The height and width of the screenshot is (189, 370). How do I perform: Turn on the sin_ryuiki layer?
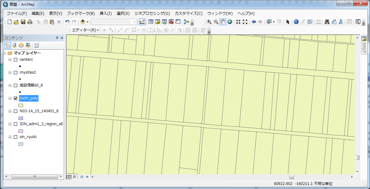pos(15,137)
